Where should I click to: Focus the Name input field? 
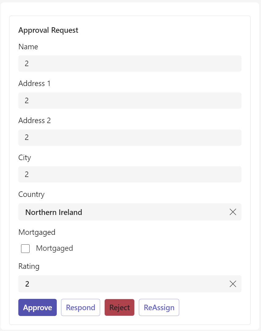pyautogui.click(x=130, y=63)
